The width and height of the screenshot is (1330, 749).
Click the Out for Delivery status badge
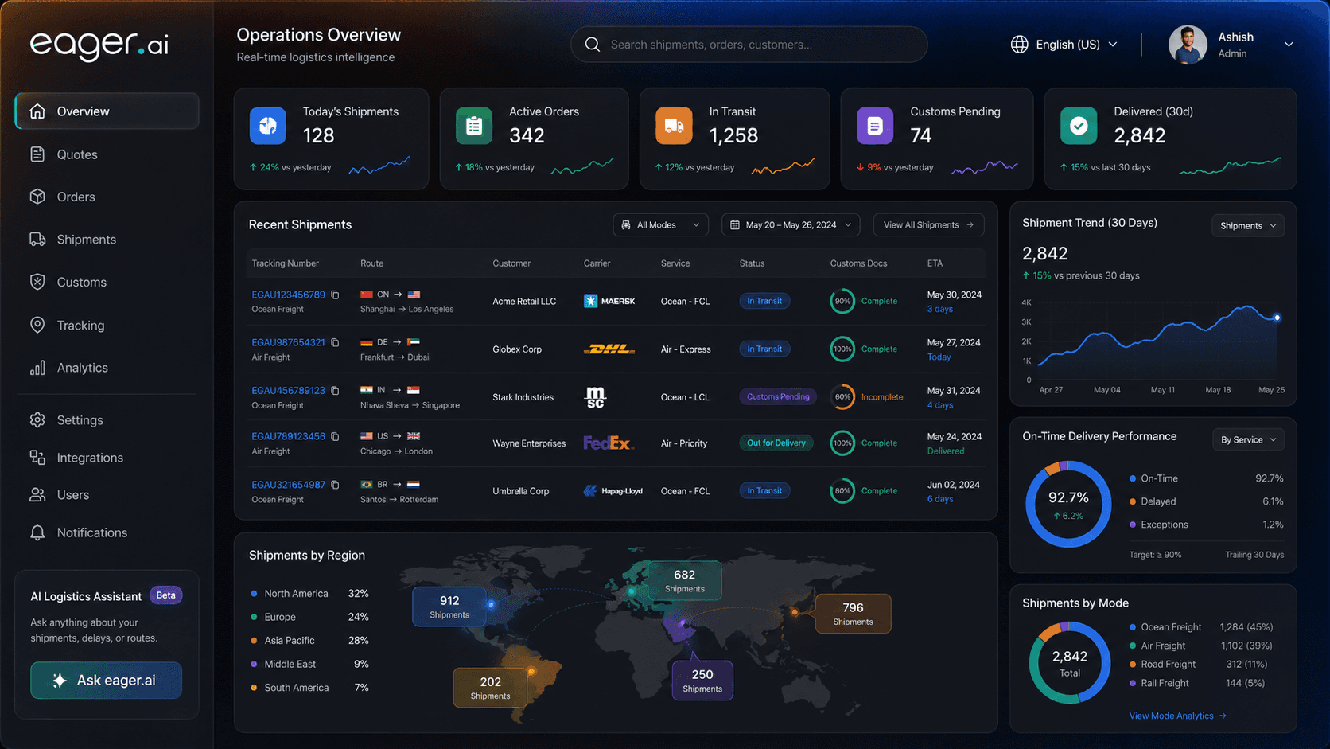[x=776, y=443]
